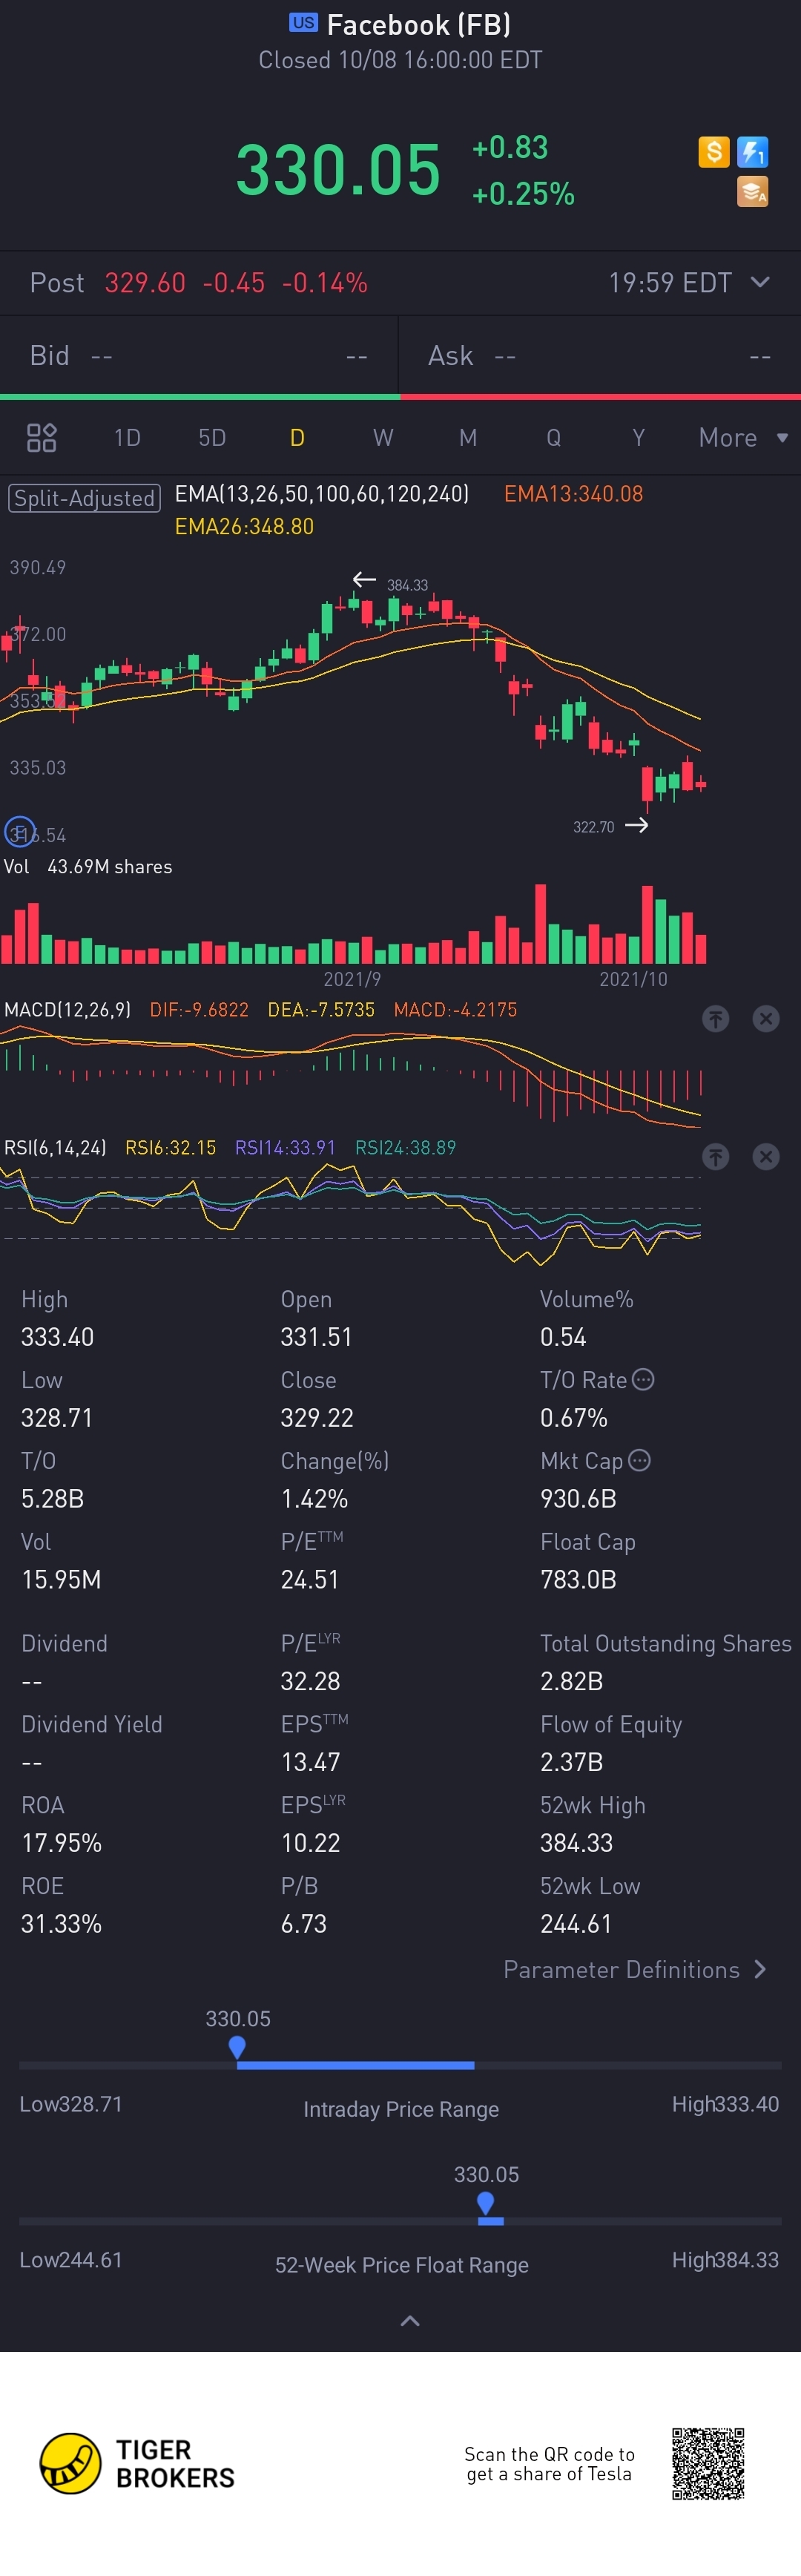The height and width of the screenshot is (2576, 801).
Task: Open Parameter Definitions link
Action: 635,1969
